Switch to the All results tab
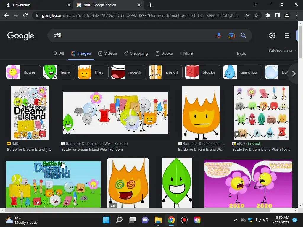The height and width of the screenshot is (227, 303). pyautogui.click(x=59, y=53)
